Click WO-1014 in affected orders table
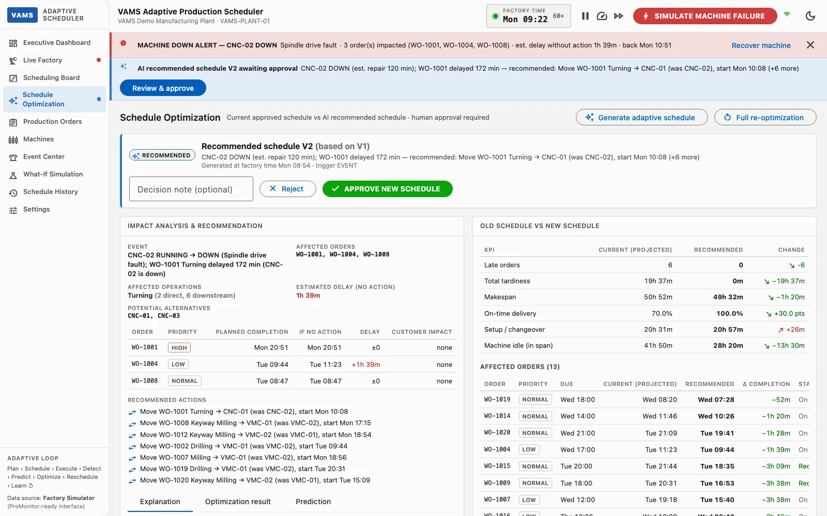 pos(497,416)
